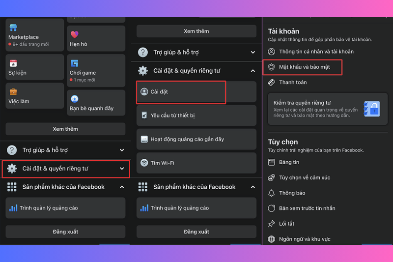Tap the privacy checkup padlock illustration
This screenshot has width=393, height=262.
point(372,109)
